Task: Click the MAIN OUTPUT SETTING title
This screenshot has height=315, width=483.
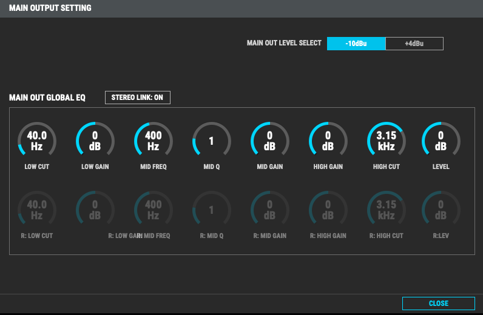Action: coord(50,8)
